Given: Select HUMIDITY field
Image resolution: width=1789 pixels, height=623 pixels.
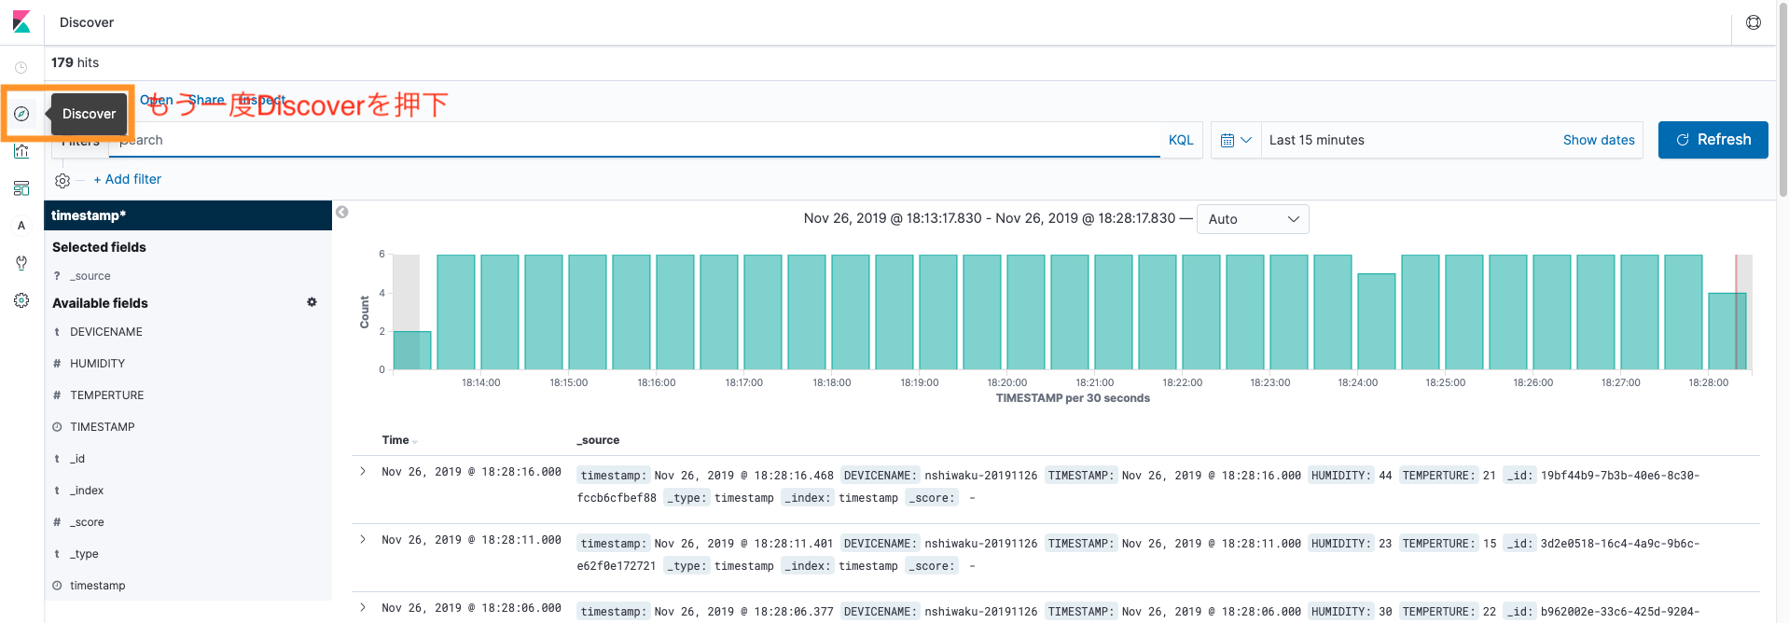Looking at the screenshot, I should (x=97, y=364).
